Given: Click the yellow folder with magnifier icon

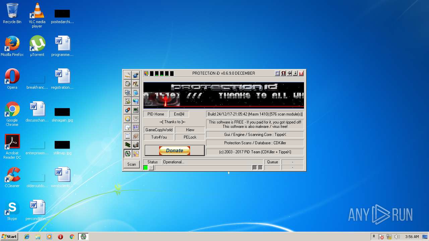Looking at the screenshot, I should [127, 118].
